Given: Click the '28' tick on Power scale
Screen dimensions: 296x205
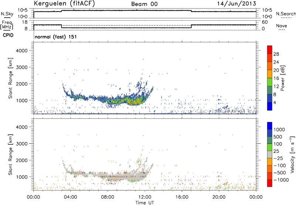Looking at the screenshot, I should pos(276,54).
